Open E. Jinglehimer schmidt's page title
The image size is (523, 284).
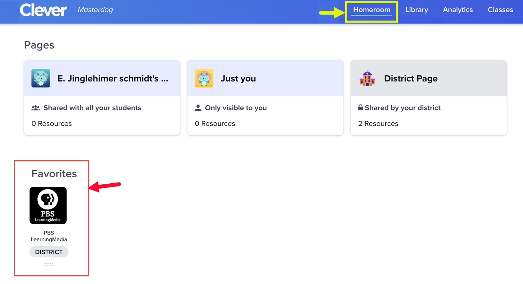point(113,79)
